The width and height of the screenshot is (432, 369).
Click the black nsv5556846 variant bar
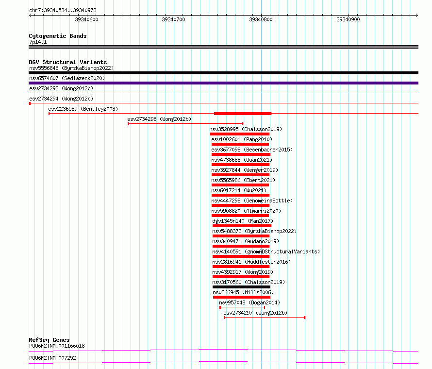223,73
